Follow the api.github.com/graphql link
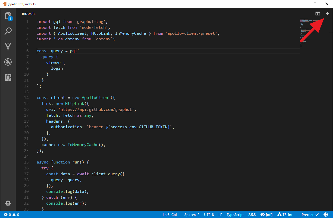The height and width of the screenshot is (218, 333). click(96, 109)
